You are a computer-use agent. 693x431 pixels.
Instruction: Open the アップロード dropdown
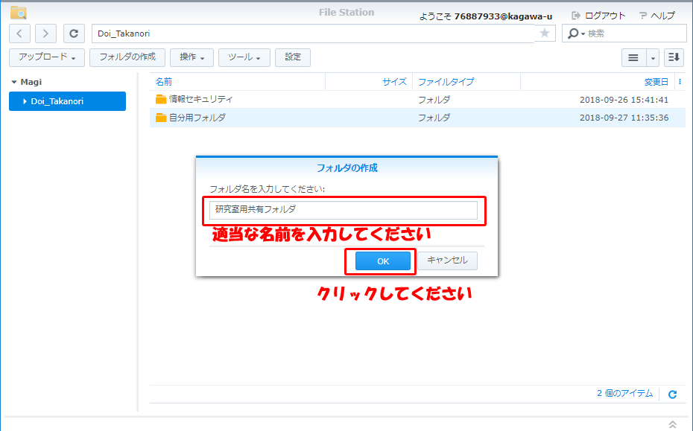(x=47, y=57)
